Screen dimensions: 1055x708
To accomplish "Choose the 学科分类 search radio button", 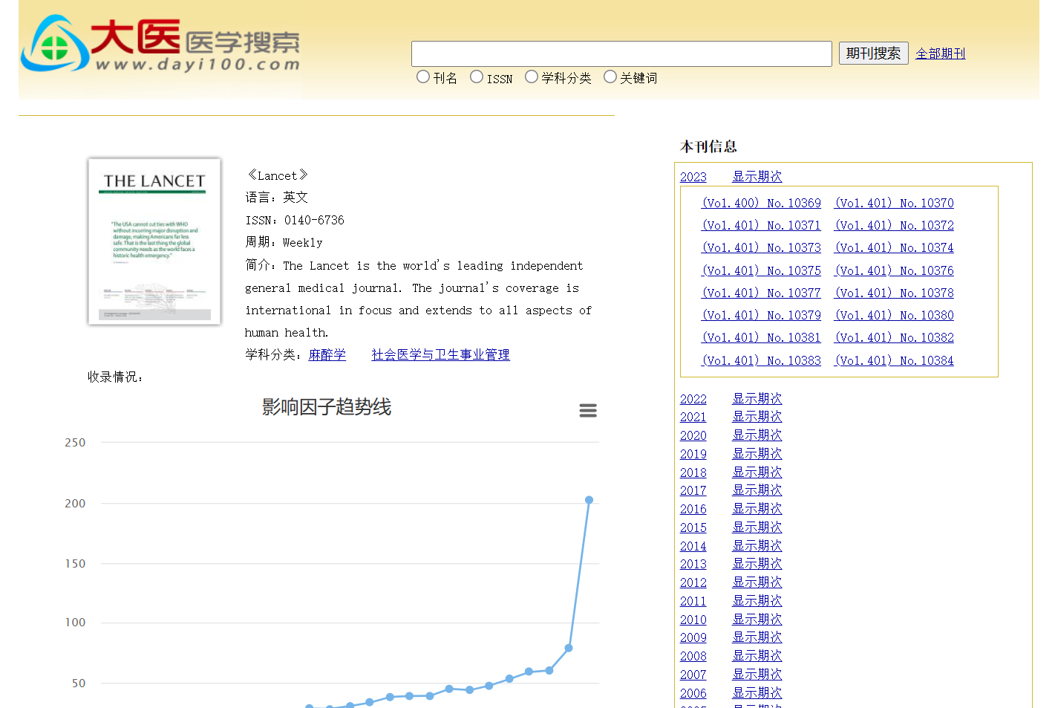I will tap(532, 77).
